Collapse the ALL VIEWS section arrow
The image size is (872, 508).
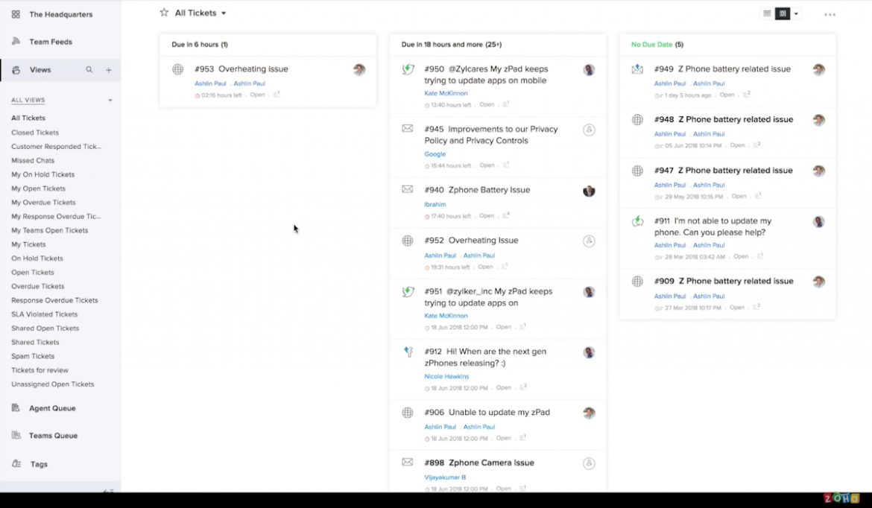(110, 101)
